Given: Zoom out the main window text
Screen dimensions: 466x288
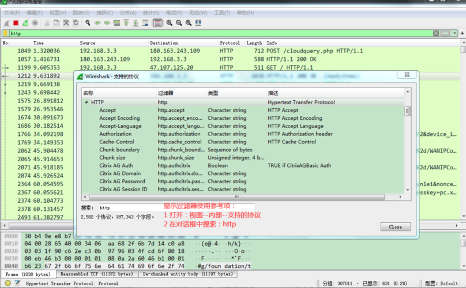Looking at the screenshot, I should point(179,23).
